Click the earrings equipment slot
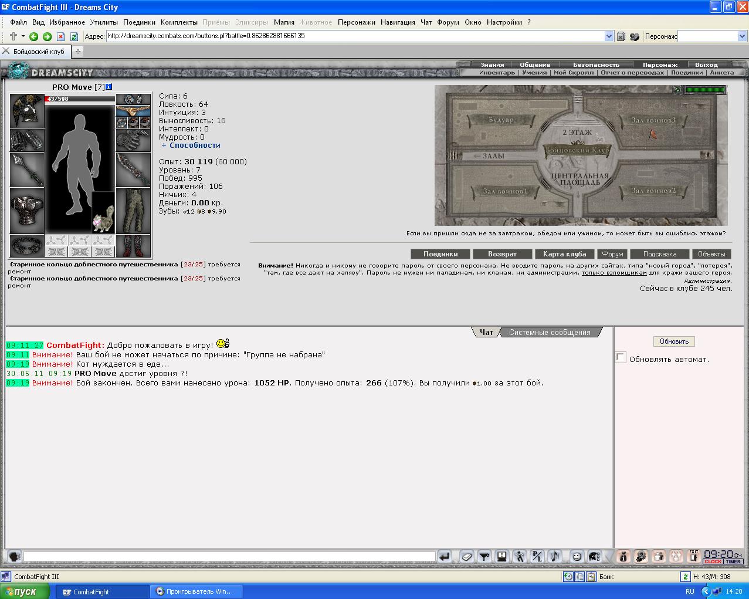The height and width of the screenshot is (599, 749). [133, 100]
